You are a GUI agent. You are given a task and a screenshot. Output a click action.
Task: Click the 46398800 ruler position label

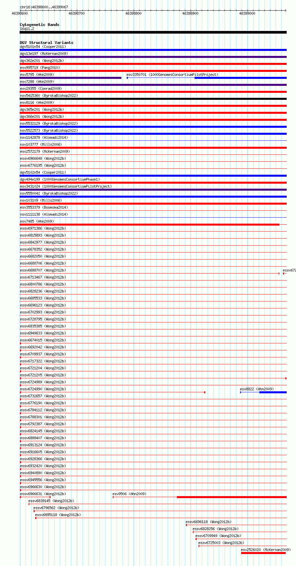[133, 13]
